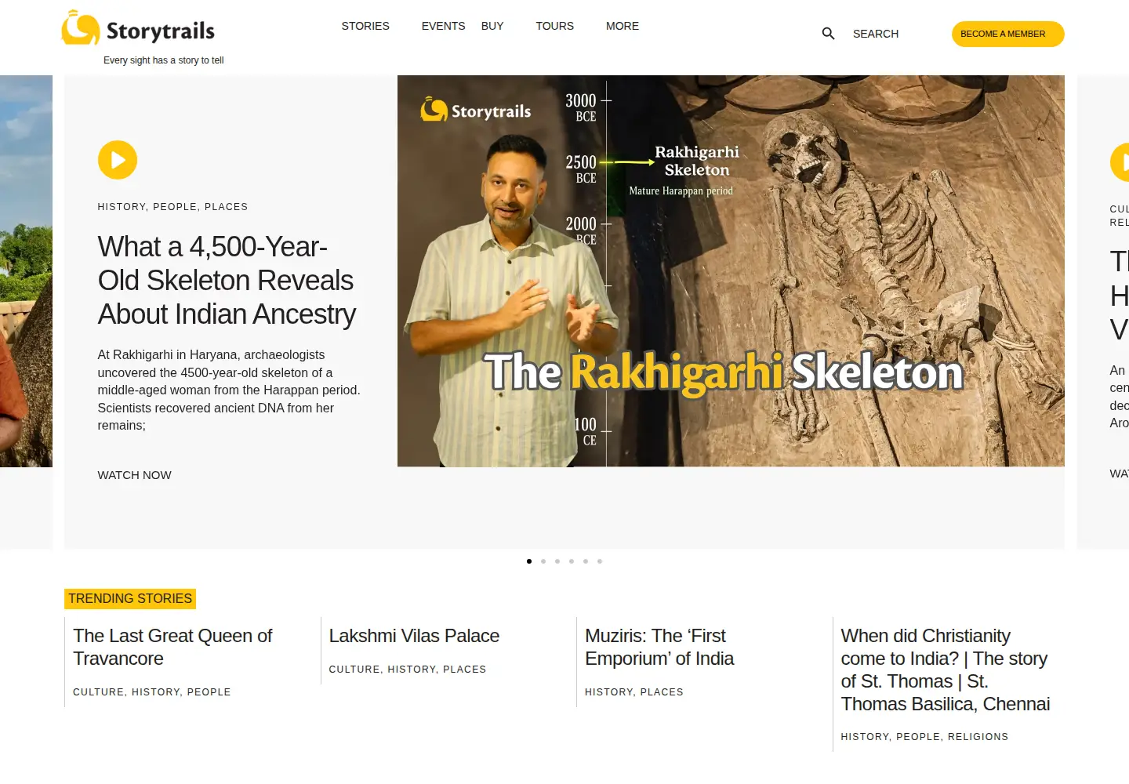Click History, People, Religions tags

point(924,737)
